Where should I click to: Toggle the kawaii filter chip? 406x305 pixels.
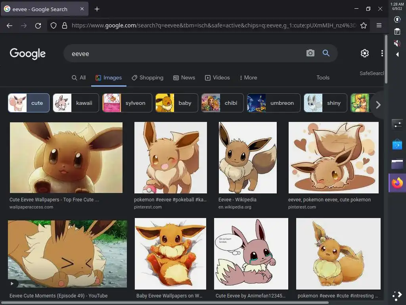76,103
